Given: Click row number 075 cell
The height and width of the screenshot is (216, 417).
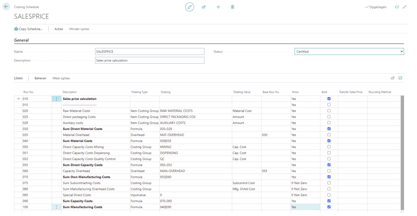Looking at the screenshot, I should (37, 183).
